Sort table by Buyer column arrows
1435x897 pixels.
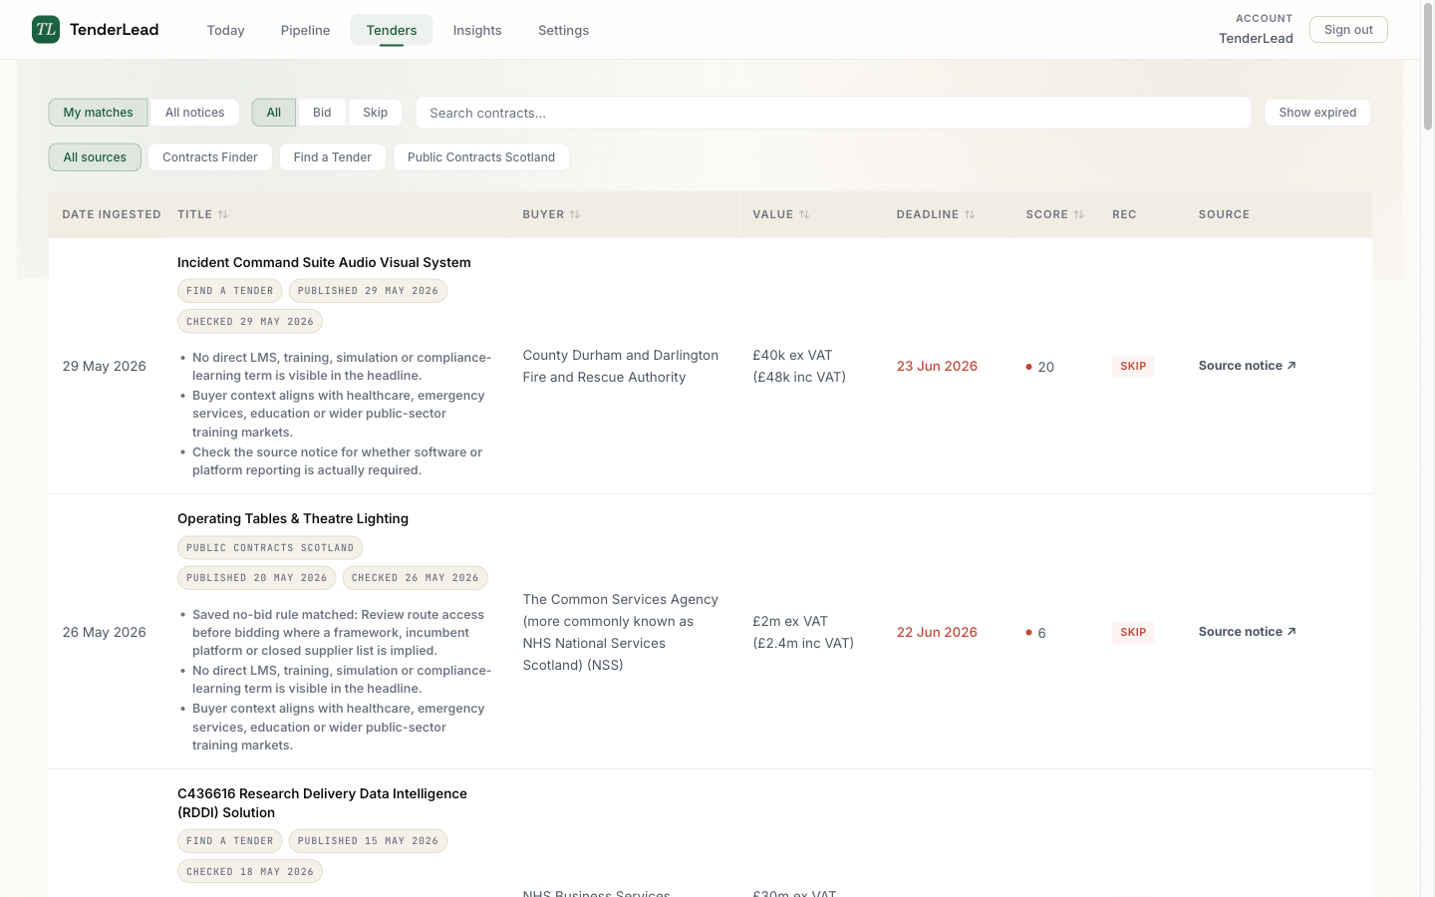(x=575, y=214)
